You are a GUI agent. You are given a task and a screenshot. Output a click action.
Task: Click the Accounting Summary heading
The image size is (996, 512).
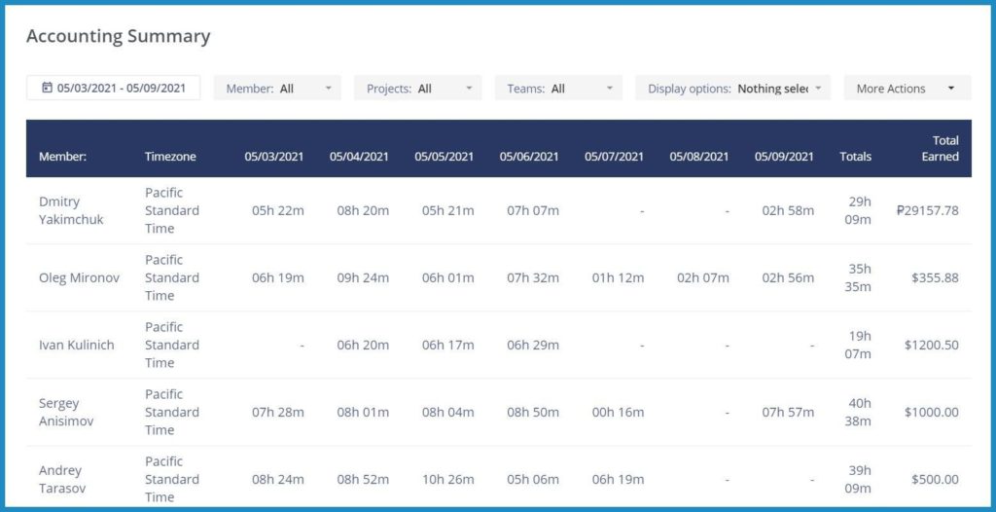pyautogui.click(x=118, y=36)
